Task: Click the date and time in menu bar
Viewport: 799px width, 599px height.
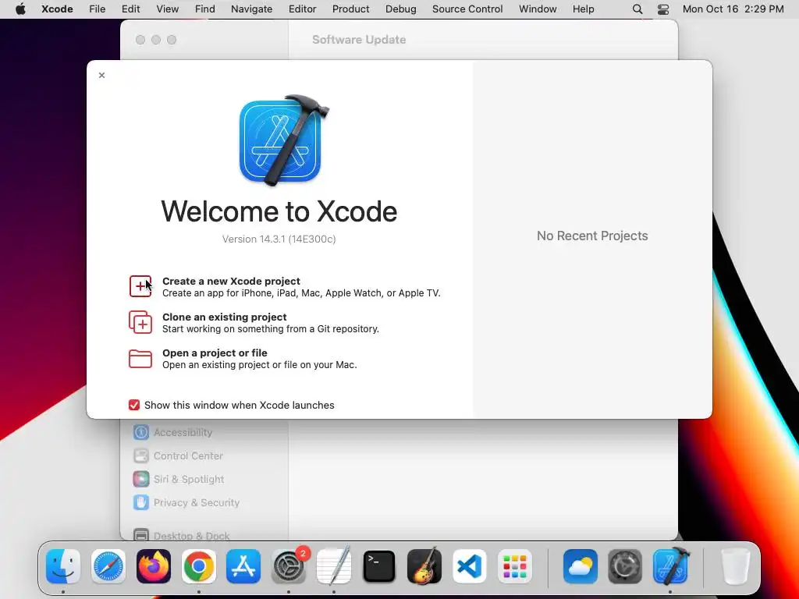Action: click(733, 9)
